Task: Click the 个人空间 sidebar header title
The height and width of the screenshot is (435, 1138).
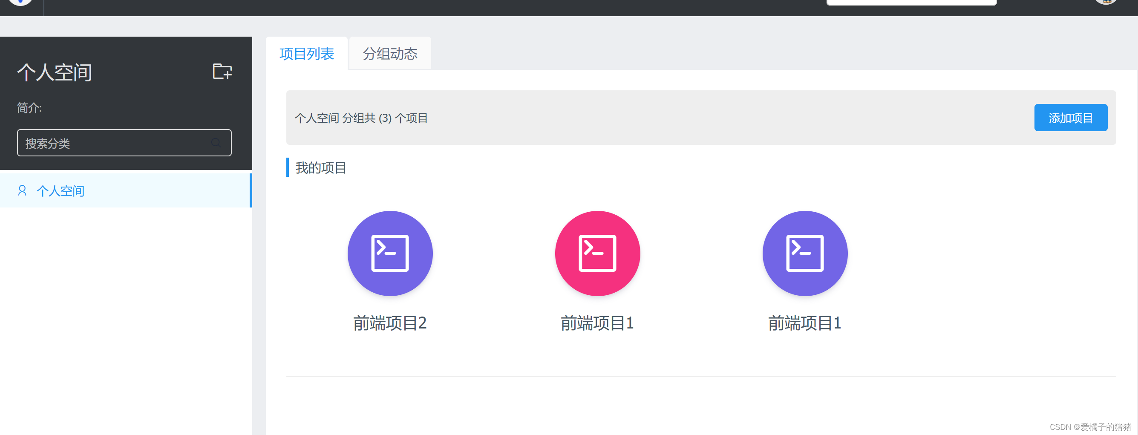Action: click(x=55, y=72)
